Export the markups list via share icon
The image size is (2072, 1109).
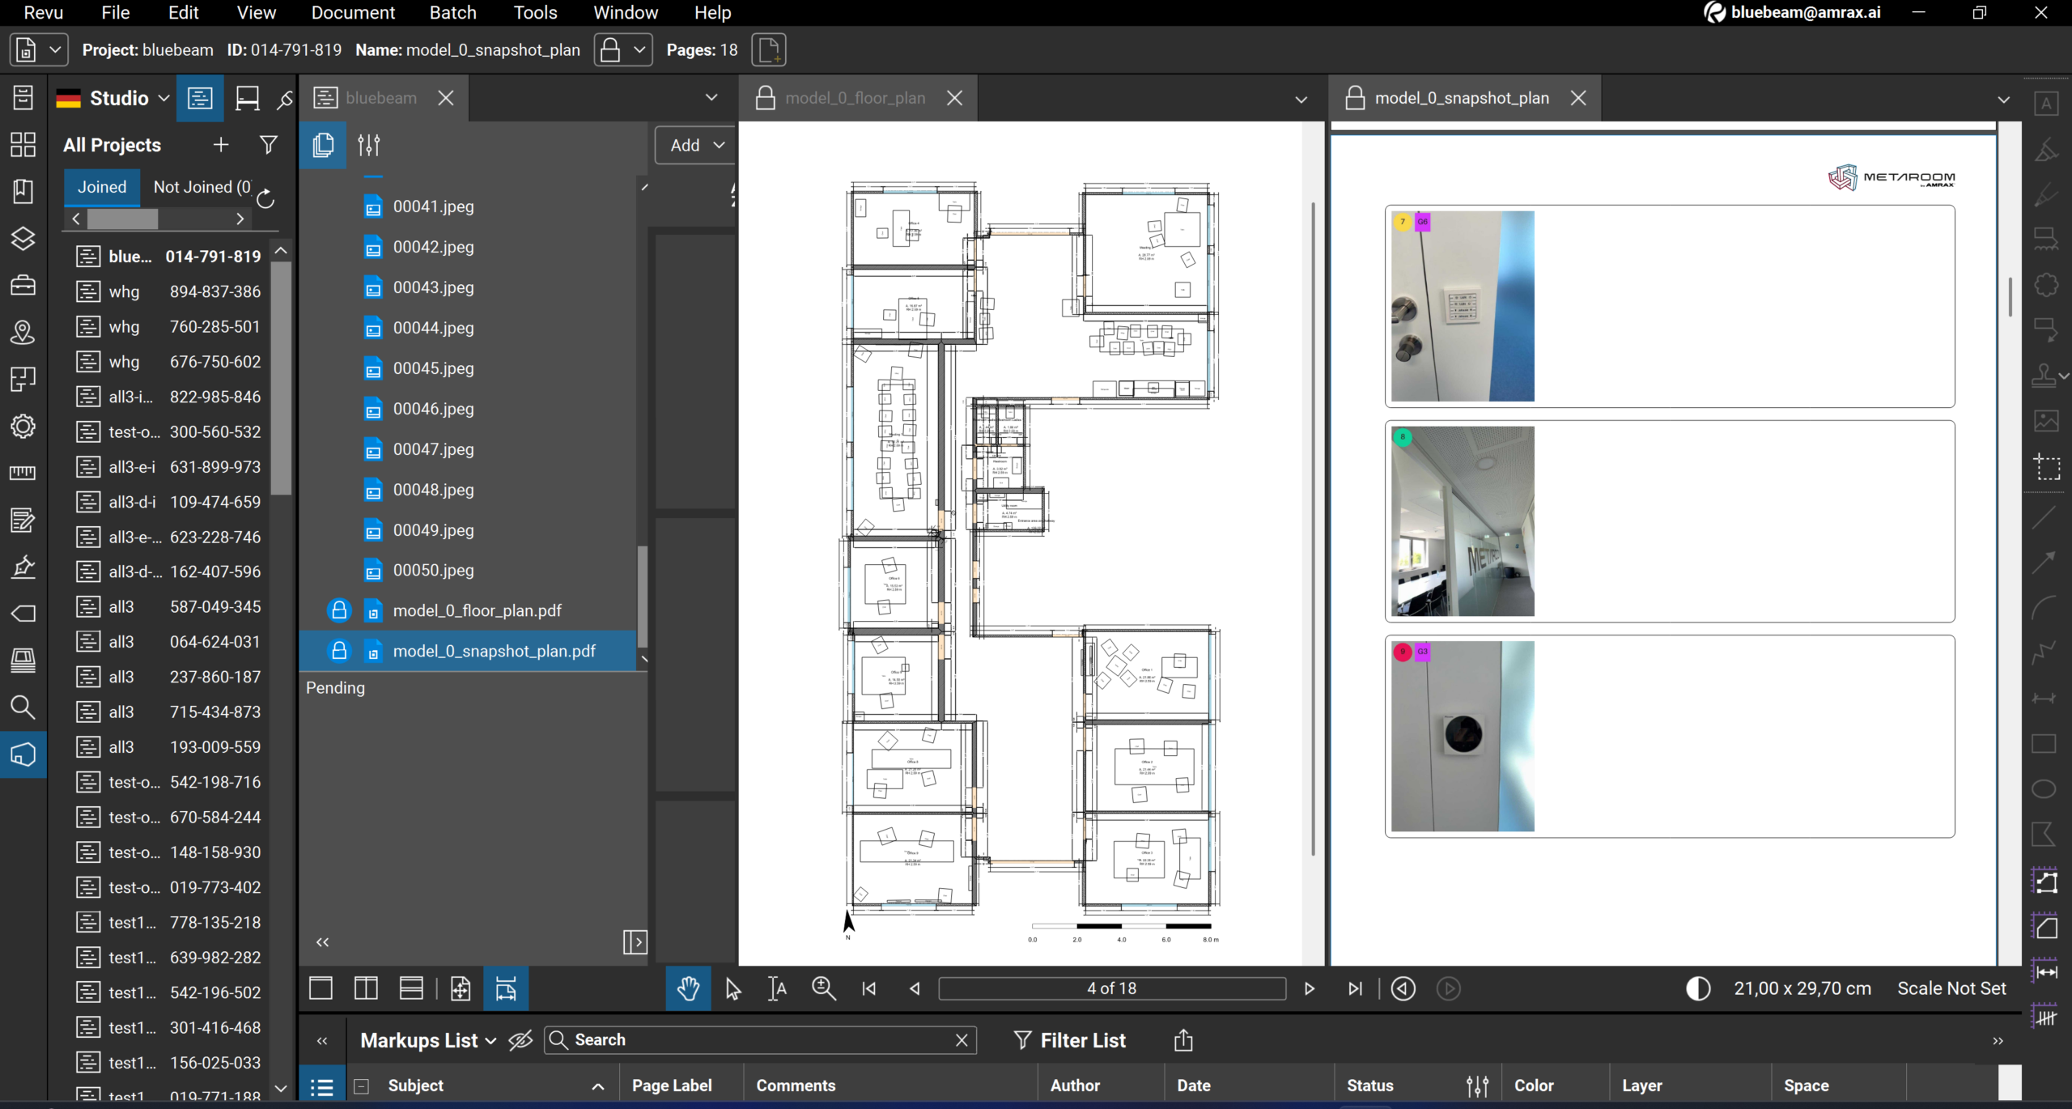click(x=1183, y=1040)
